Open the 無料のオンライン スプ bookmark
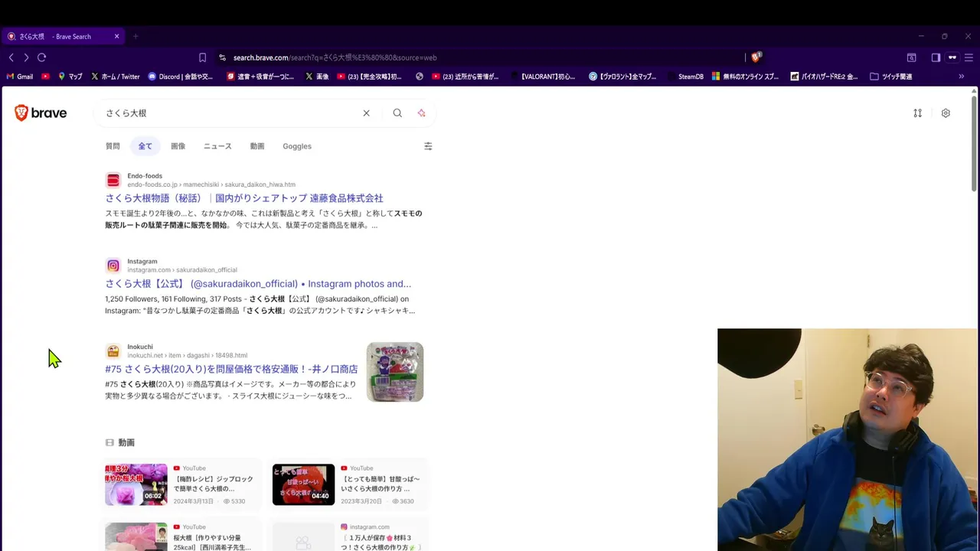Viewport: 980px width, 551px height. click(x=746, y=77)
